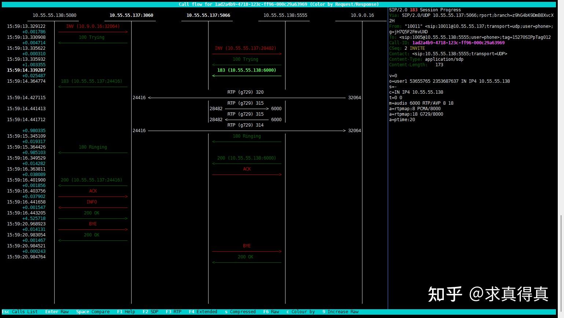Select the 200 OK at 15:59:20.984764
564x318 pixels.
point(246,257)
